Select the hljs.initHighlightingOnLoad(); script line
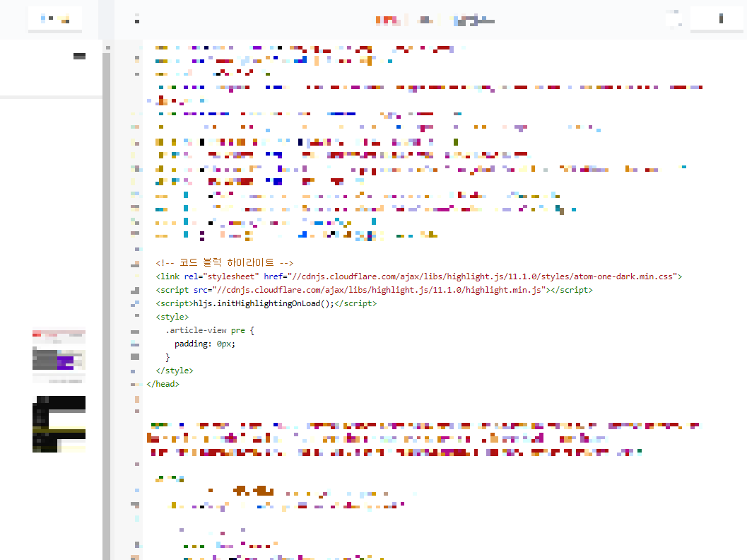 click(266, 303)
